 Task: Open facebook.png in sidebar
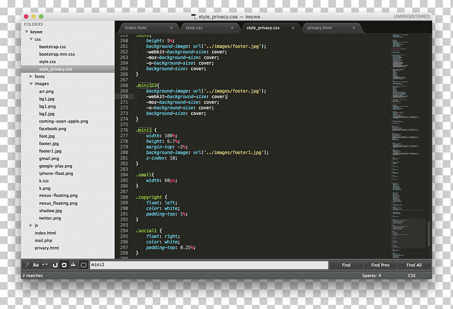click(x=52, y=129)
